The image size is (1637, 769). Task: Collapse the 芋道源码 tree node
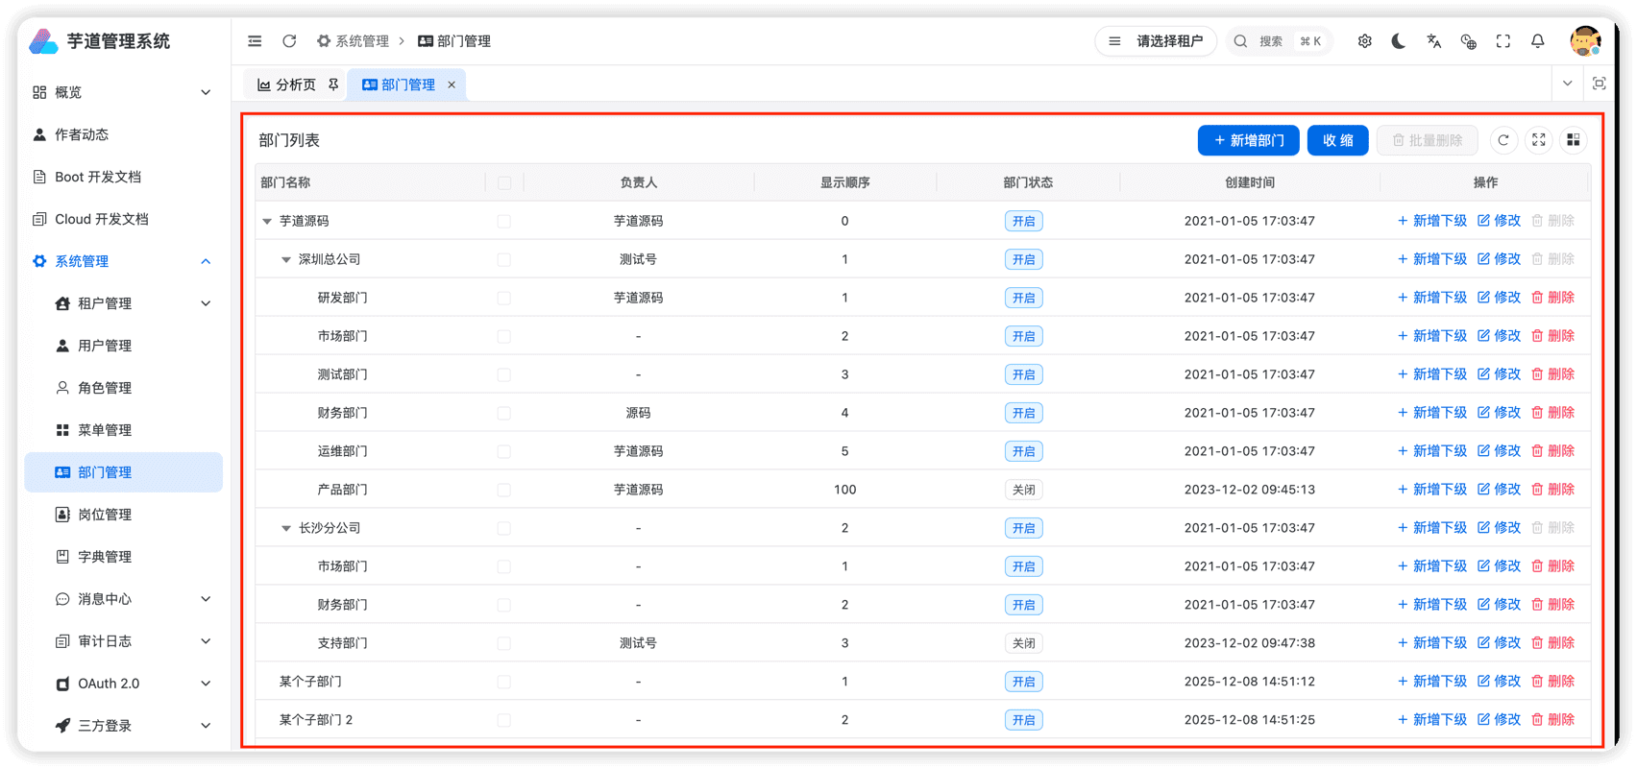[267, 221]
